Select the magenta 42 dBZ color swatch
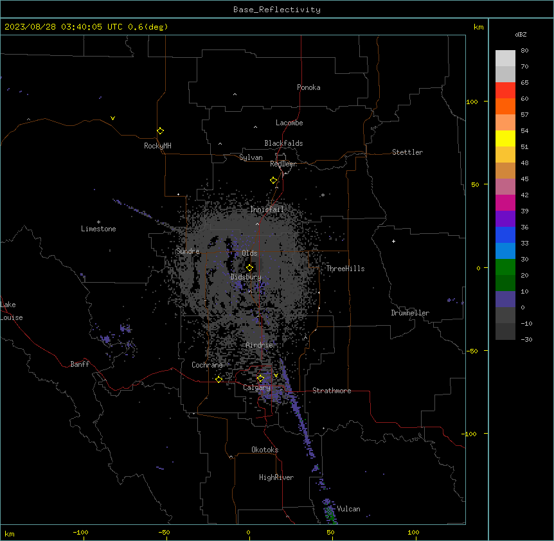Viewport: 554px width, 541px height. (x=505, y=202)
